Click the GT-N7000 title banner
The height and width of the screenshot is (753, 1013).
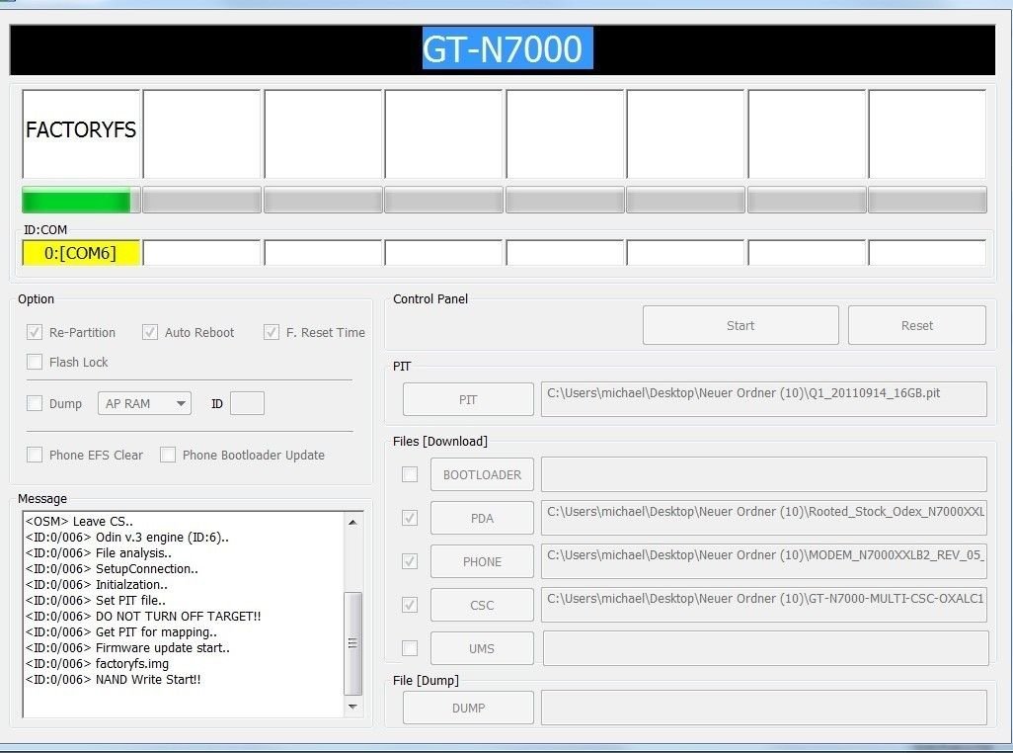point(503,49)
